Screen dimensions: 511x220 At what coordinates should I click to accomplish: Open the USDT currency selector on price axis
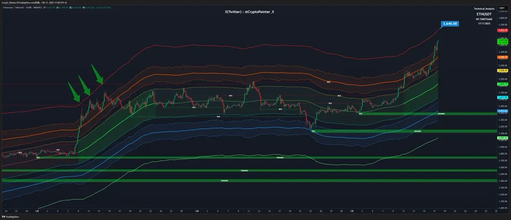pyautogui.click(x=502, y=8)
